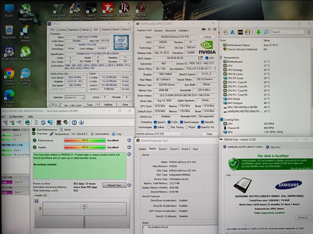Click the PCIe bus interface question mark in GPU-Z

point(215,69)
